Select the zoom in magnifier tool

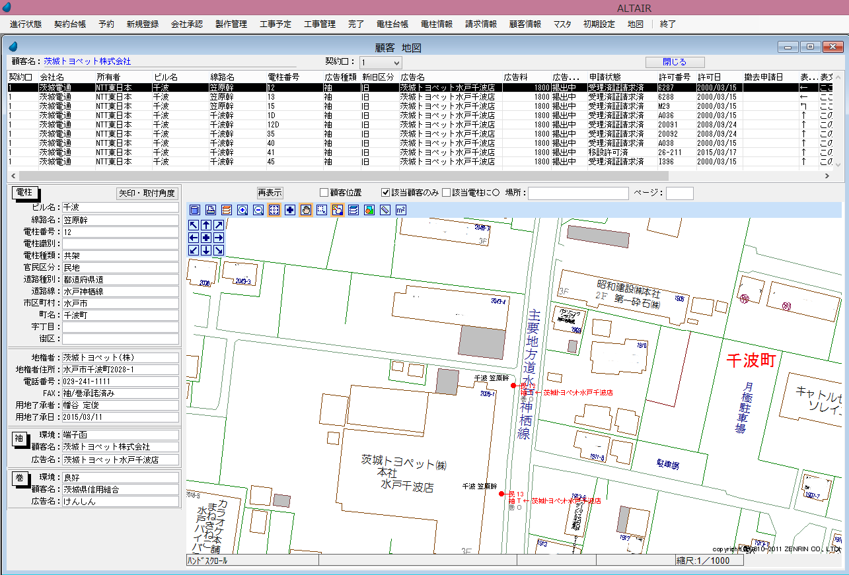click(x=242, y=210)
